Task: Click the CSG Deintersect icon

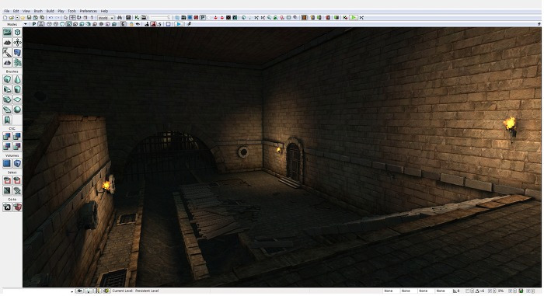Action: pyautogui.click(x=17, y=146)
